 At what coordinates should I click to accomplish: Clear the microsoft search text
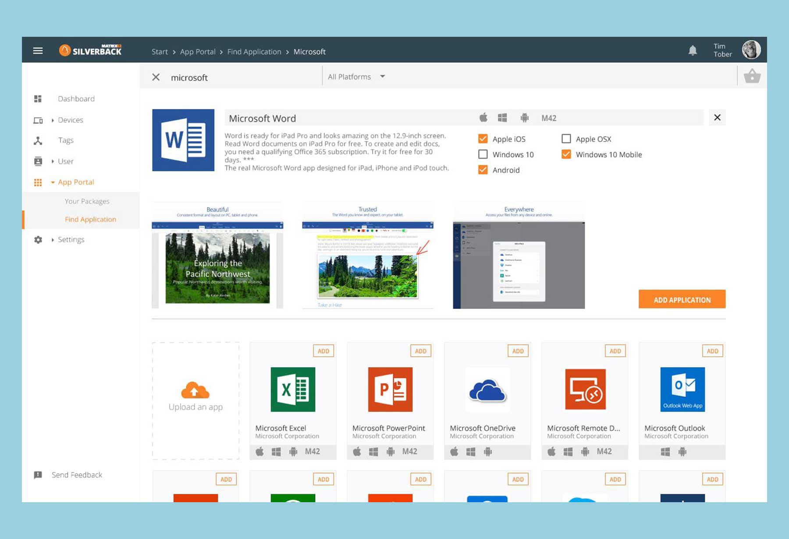coord(156,77)
